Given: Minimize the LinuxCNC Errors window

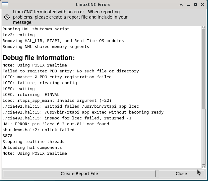Looking at the screenshot, I should click(x=188, y=5).
